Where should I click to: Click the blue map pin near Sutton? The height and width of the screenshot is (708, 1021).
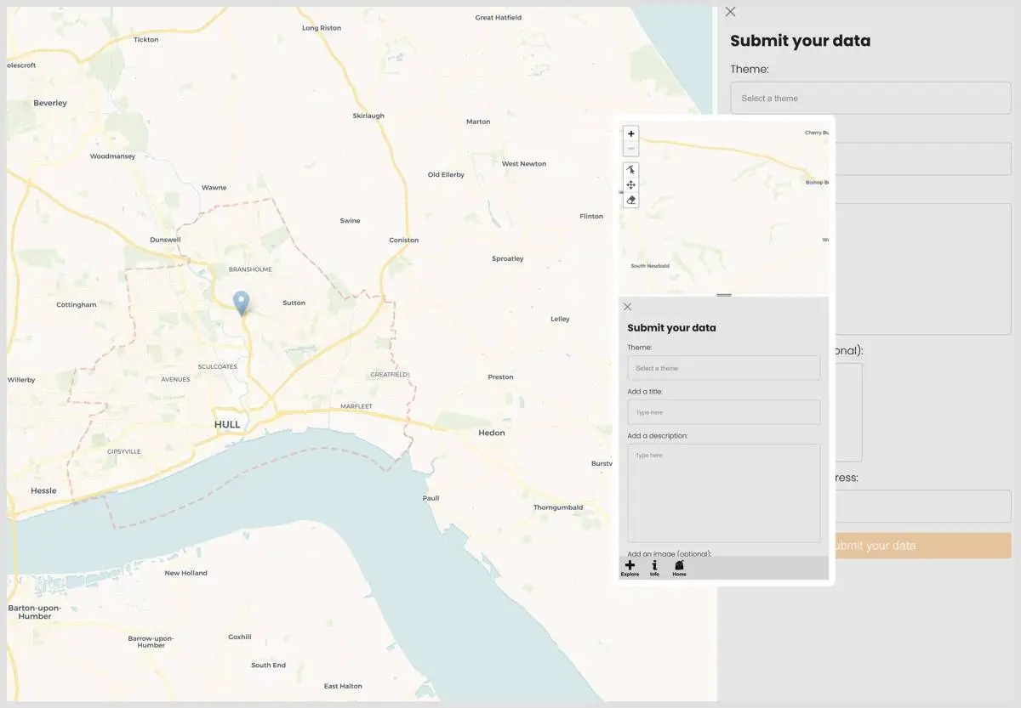(242, 303)
